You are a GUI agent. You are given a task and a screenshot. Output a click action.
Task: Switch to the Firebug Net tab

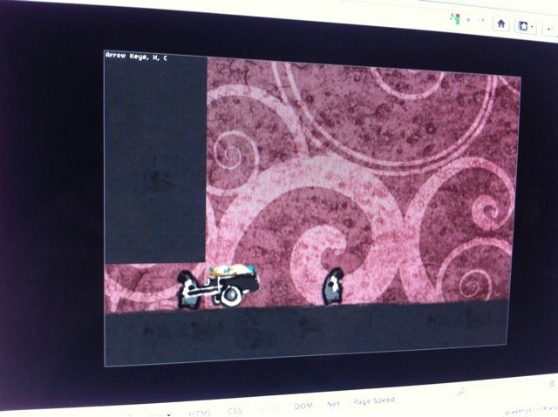(x=333, y=404)
